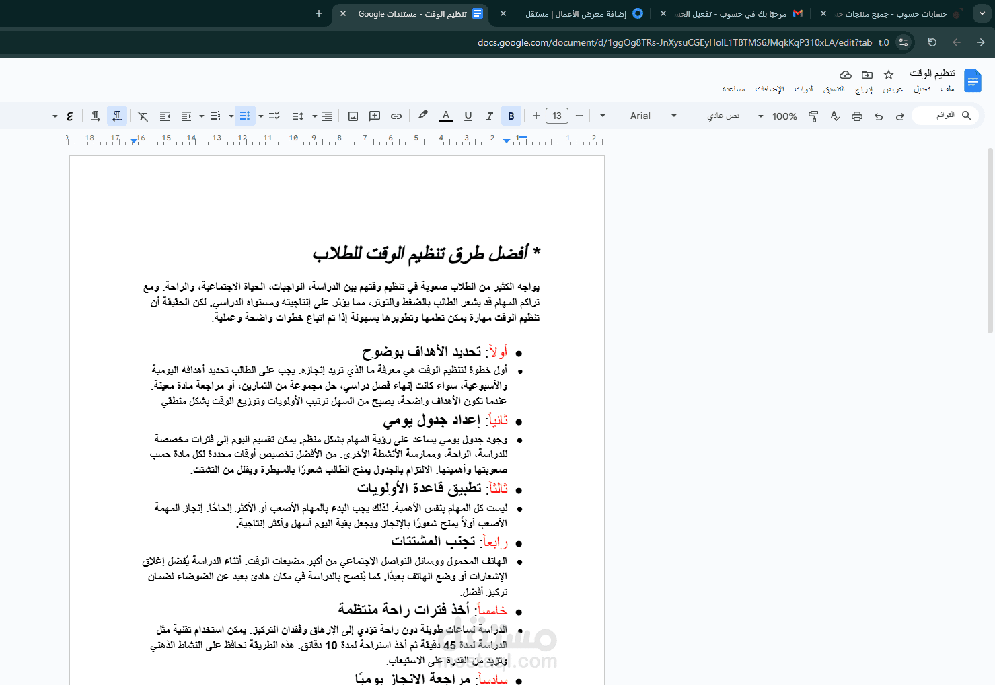Click the insert image icon

[x=353, y=116]
